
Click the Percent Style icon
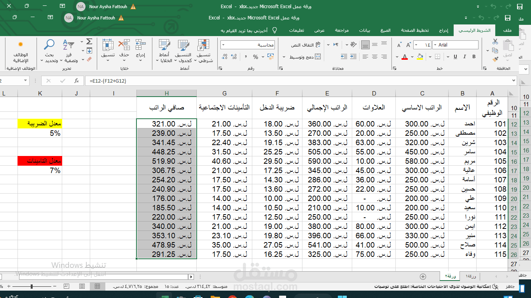[x=255, y=57]
